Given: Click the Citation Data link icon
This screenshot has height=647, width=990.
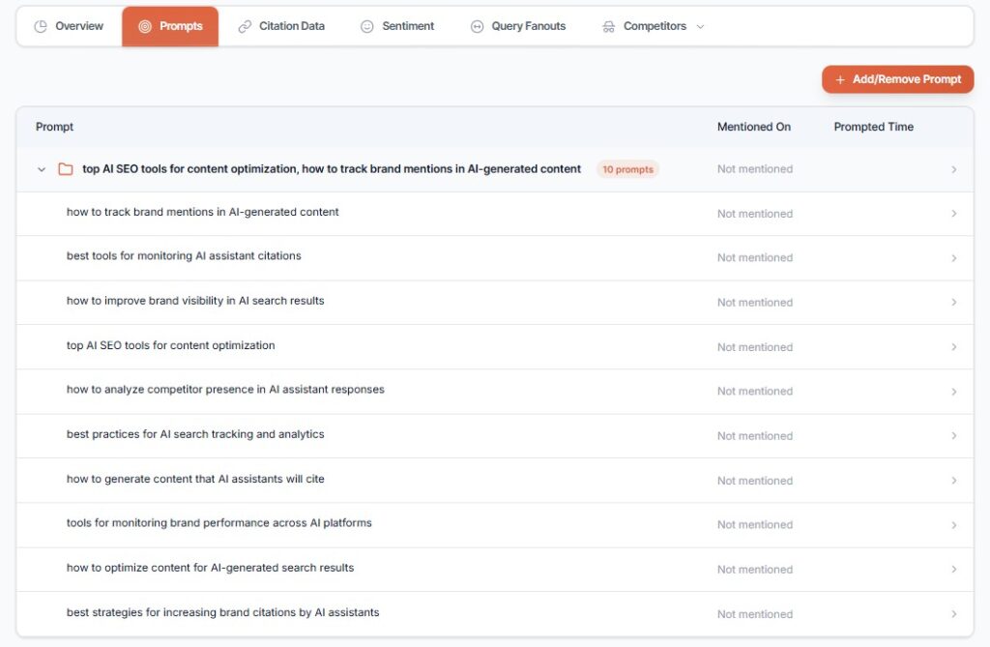Looking at the screenshot, I should [245, 27].
